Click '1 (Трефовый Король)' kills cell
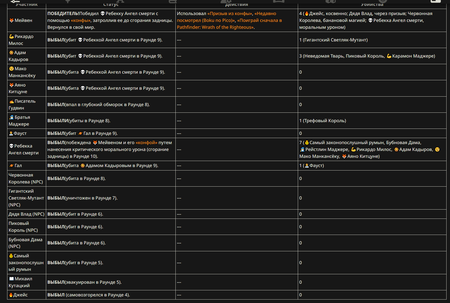The image size is (450, 303). click(x=372, y=121)
